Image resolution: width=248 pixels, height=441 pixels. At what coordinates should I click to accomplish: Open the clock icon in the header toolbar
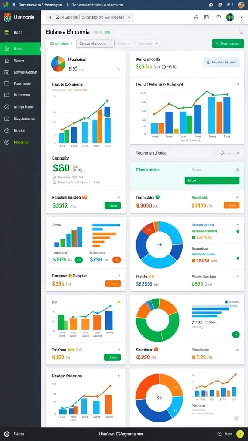218,17
